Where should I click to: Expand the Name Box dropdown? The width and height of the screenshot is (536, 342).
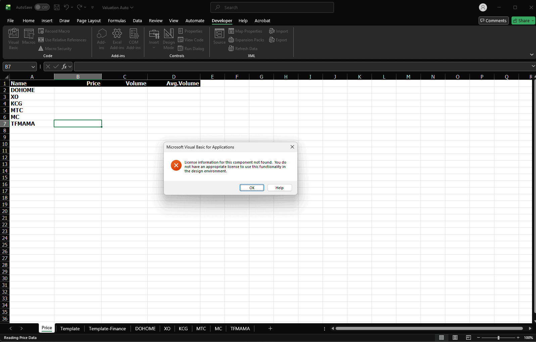[33, 67]
